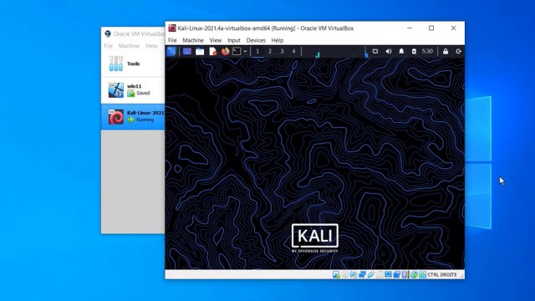The image size is (535, 301).
Task: Open the Input menu
Action: pos(234,40)
